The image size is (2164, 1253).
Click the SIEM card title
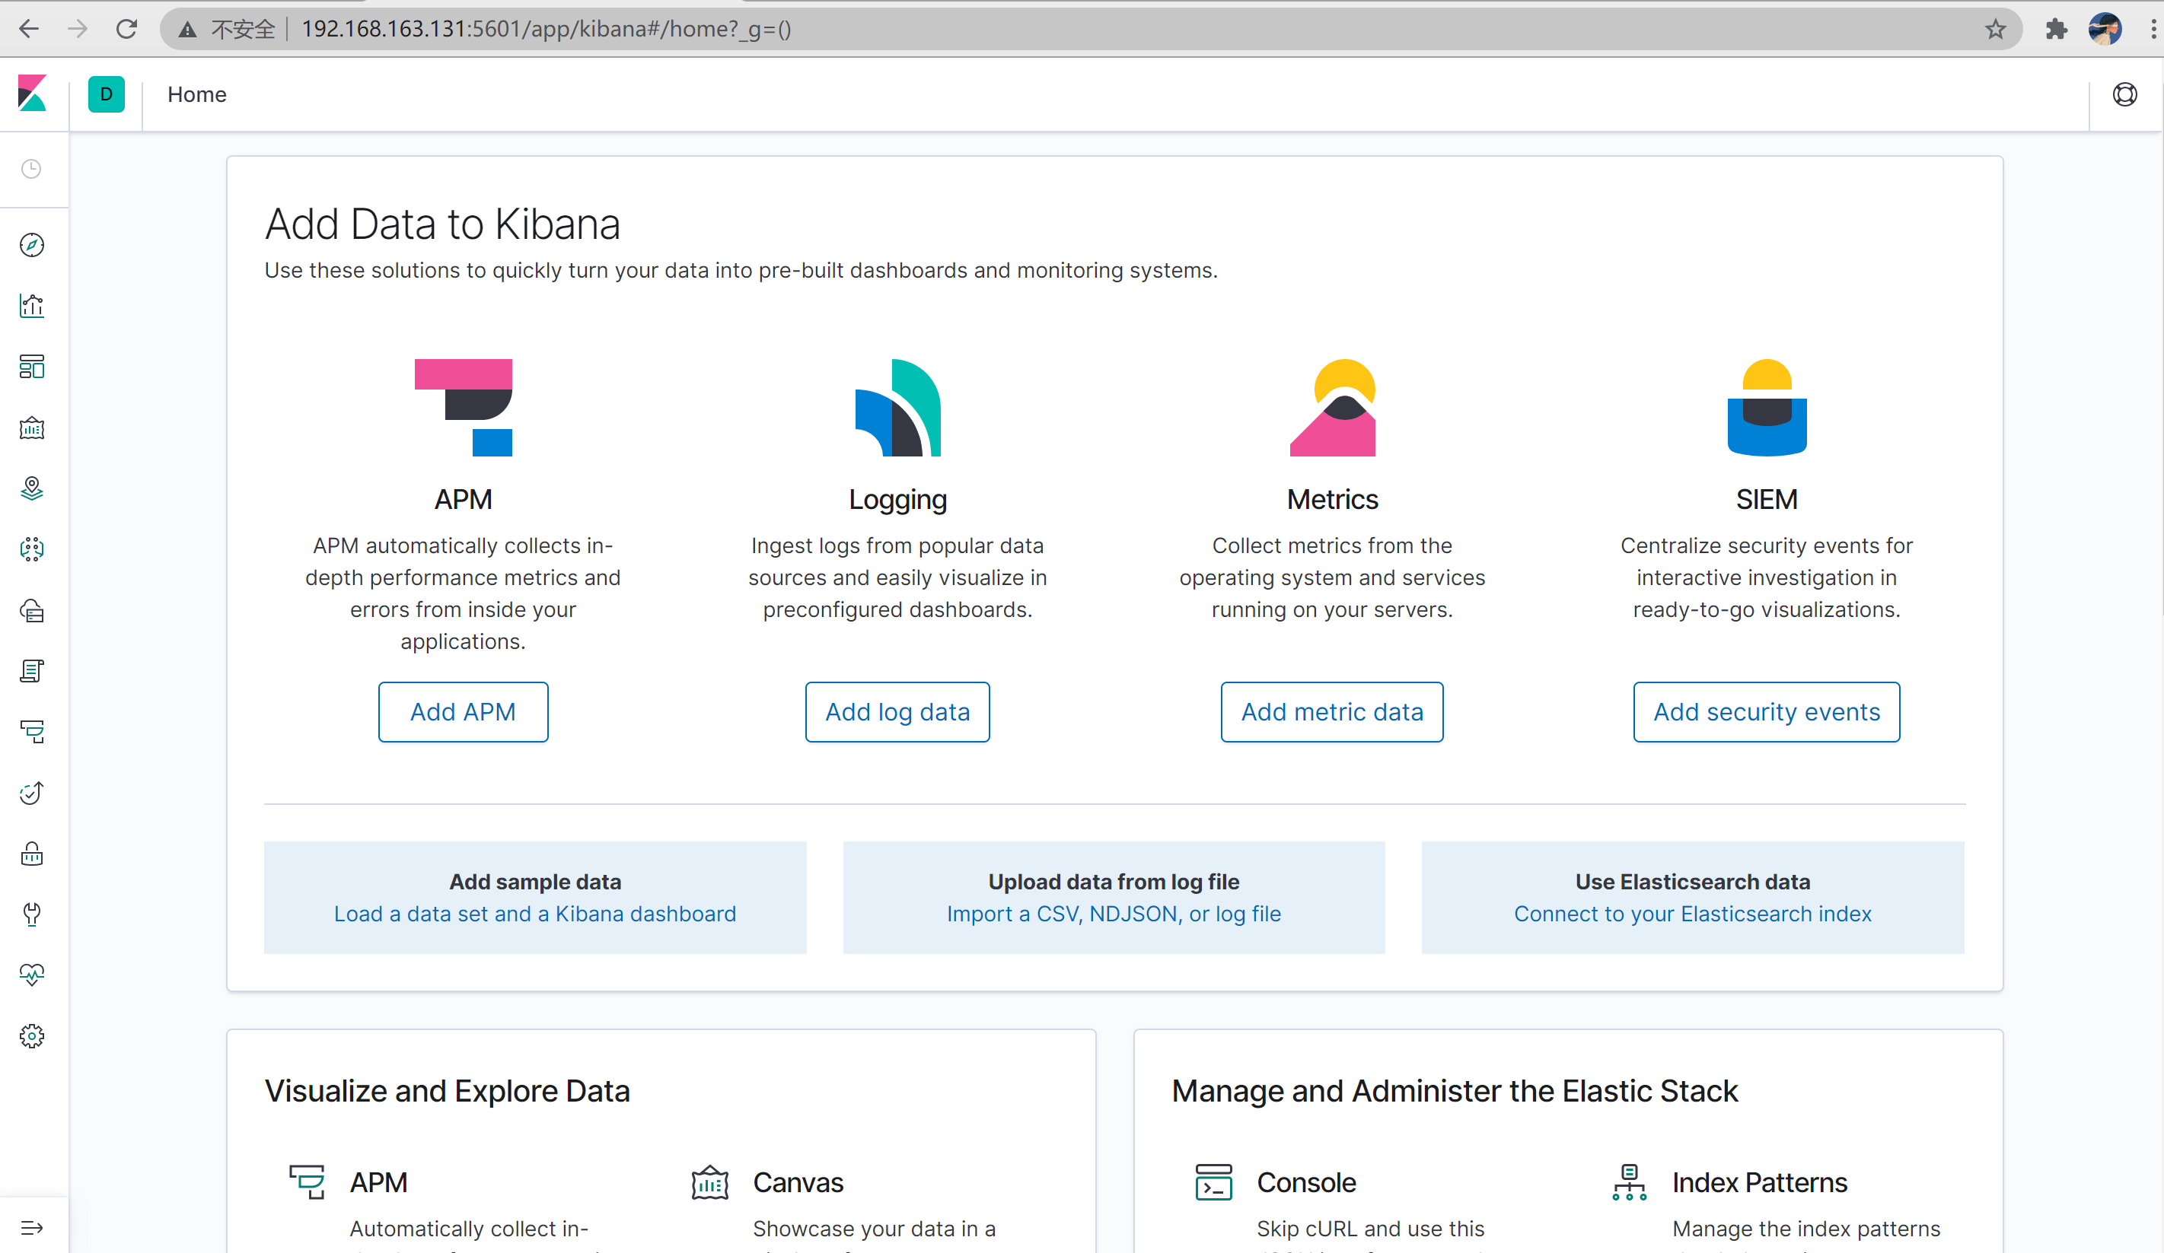click(x=1767, y=500)
